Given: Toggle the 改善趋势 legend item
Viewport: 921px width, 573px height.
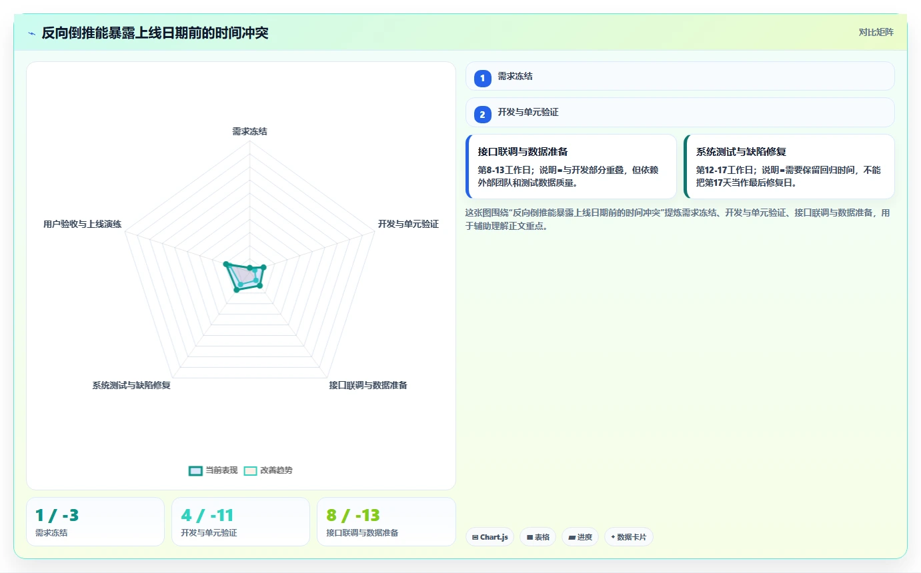Looking at the screenshot, I should pos(268,470).
